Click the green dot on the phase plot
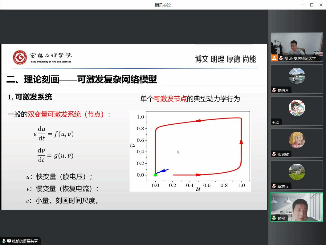Image resolution: width=326 pixels, height=245 pixels. coord(155,175)
